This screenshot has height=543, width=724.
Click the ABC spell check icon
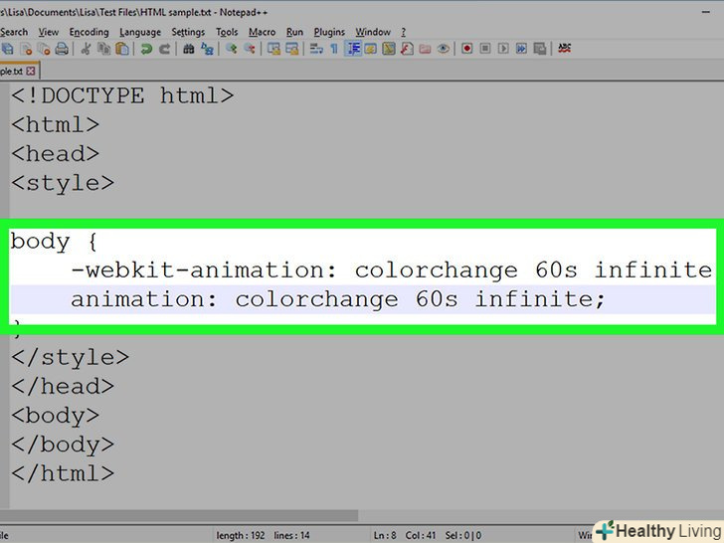[564, 48]
